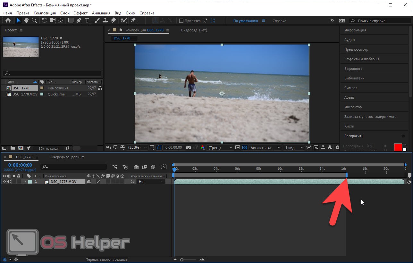This screenshot has height=263, width=413.
Task: Select the Pan Behind anchor point tool
Action: click(61, 21)
